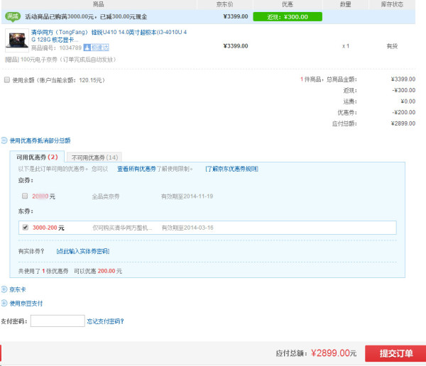Click the 极速达 delivery badge icon

(x=96, y=48)
